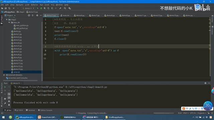Change indent setting 4 spaces

point(202,113)
